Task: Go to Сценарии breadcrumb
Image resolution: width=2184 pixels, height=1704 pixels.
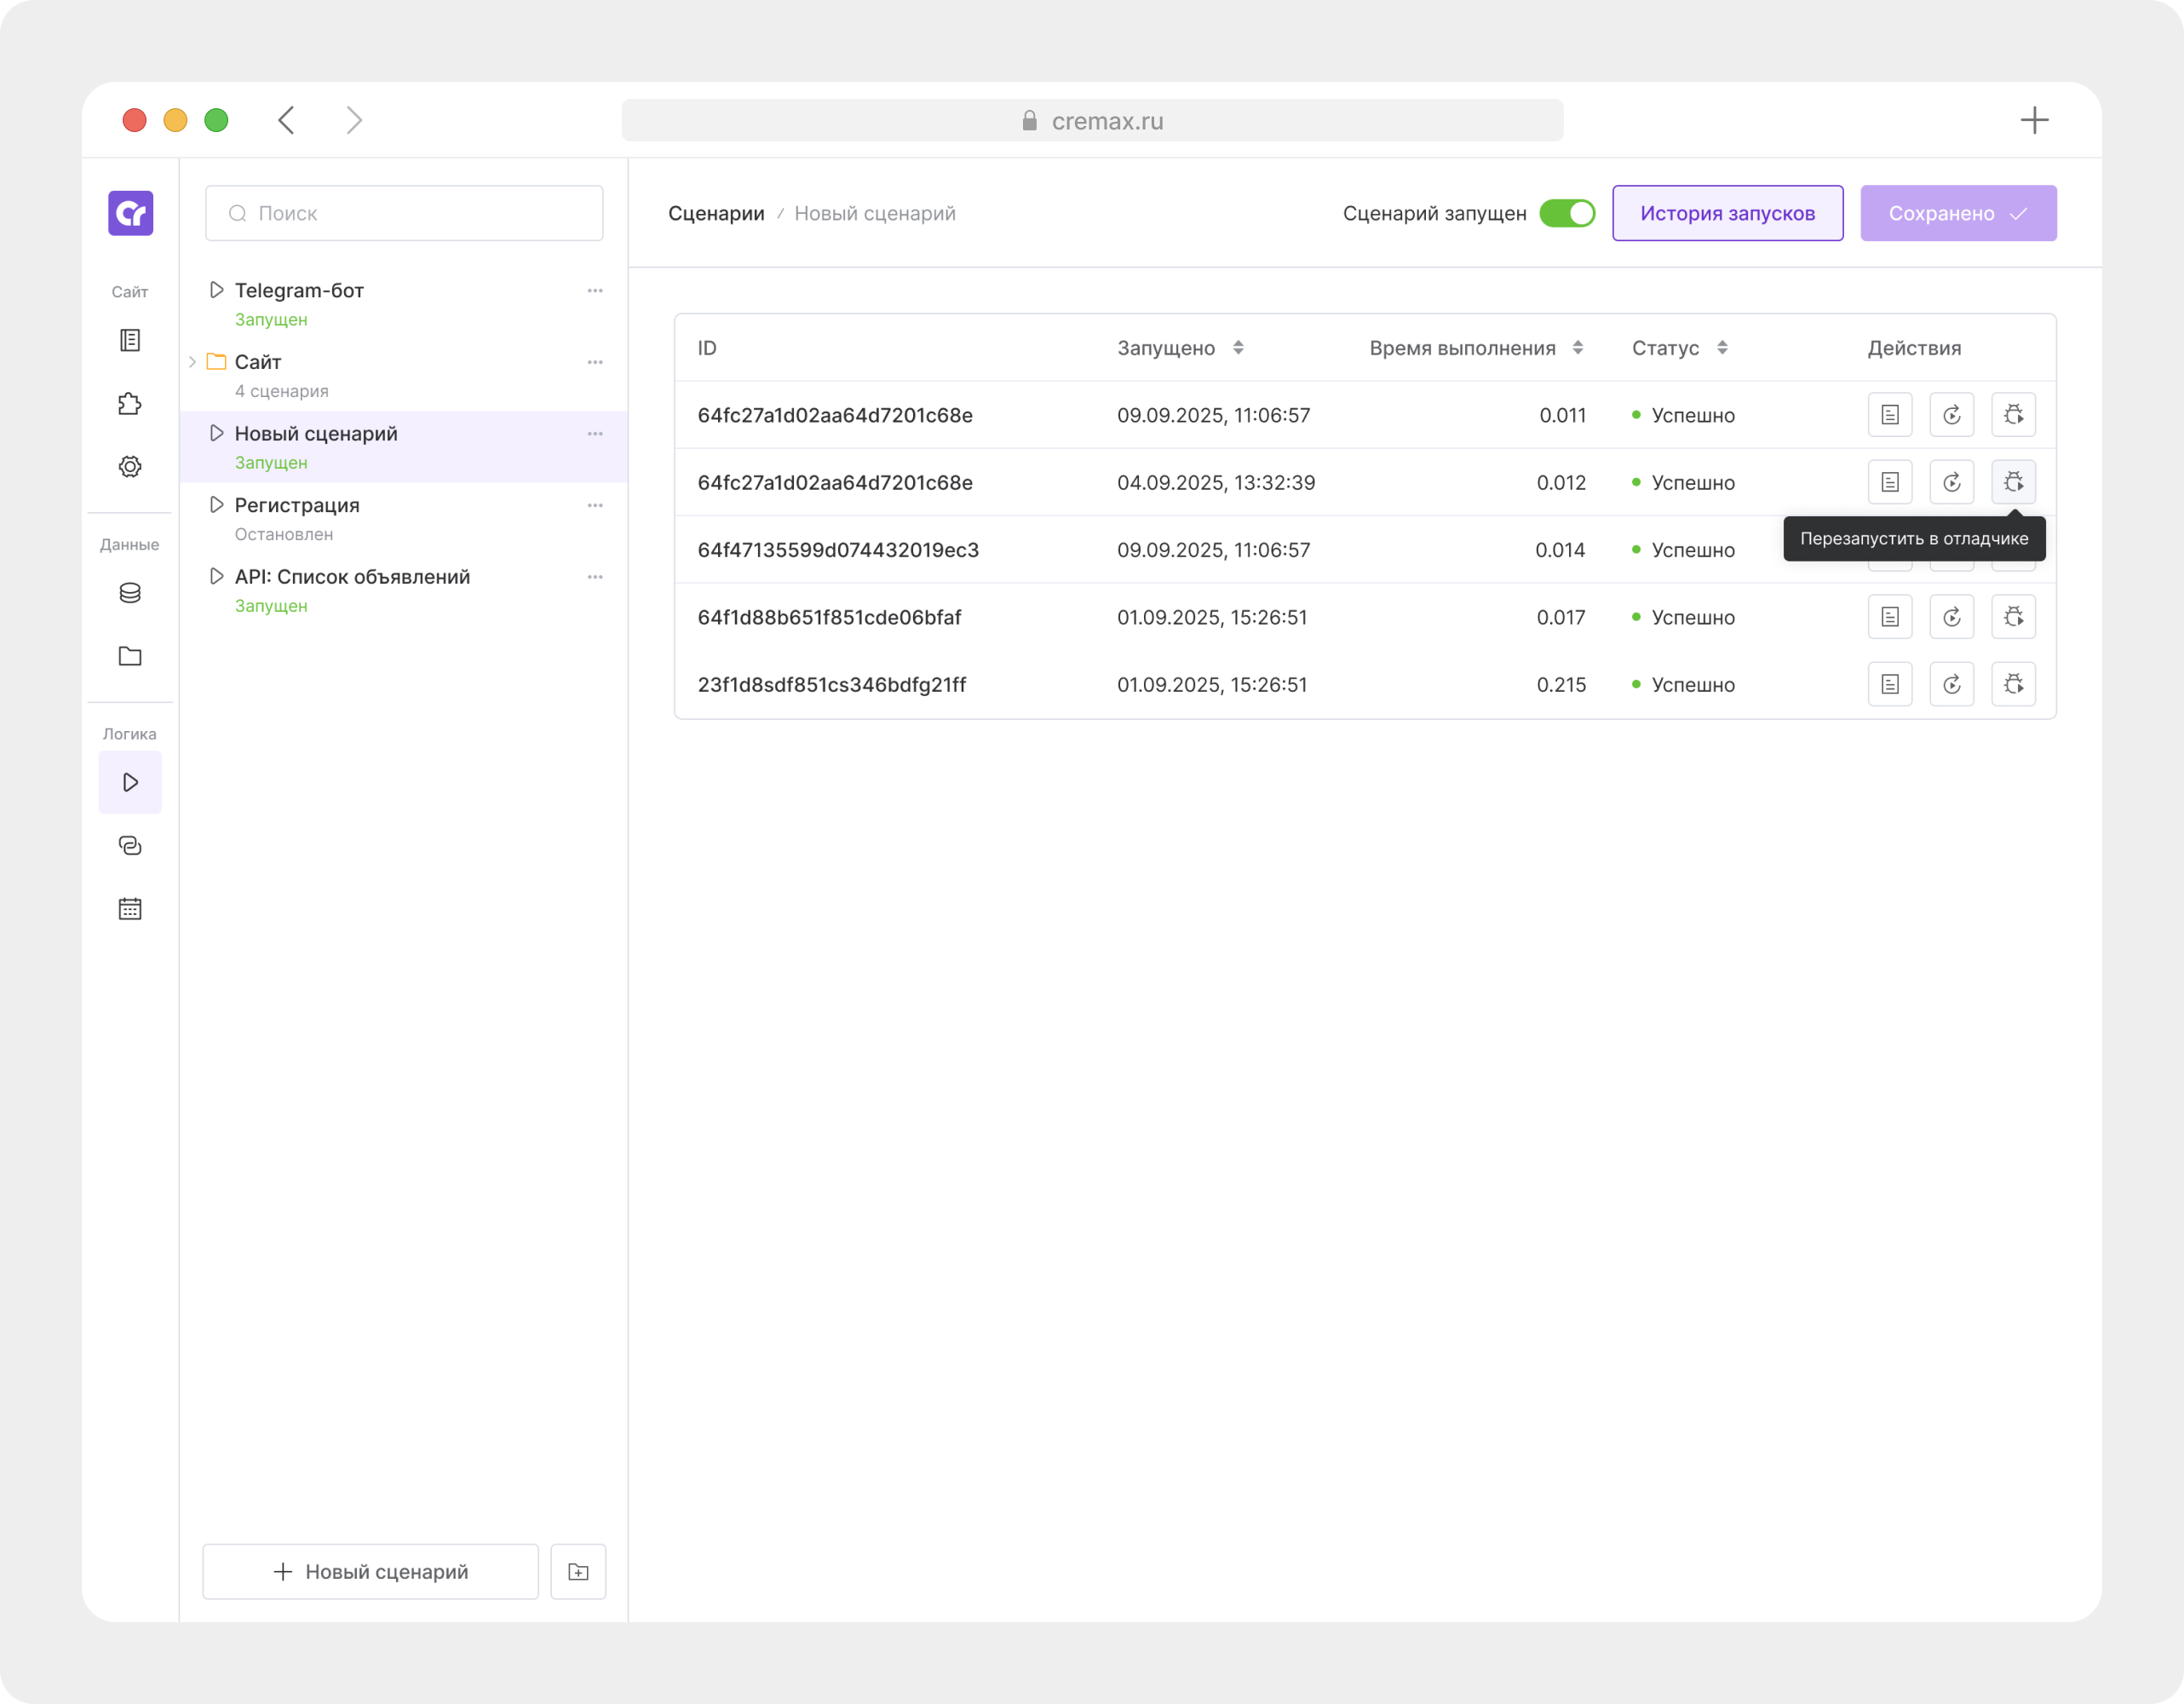Action: [x=716, y=213]
